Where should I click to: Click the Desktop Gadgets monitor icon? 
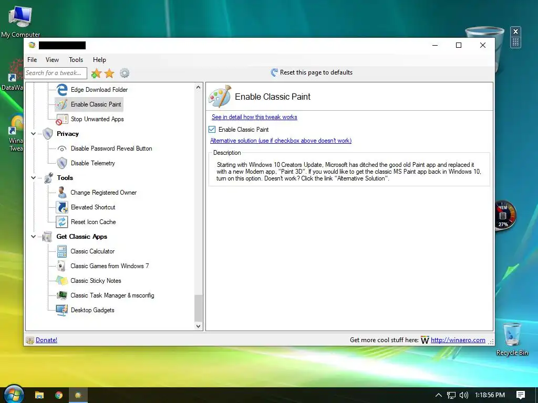[x=62, y=310]
